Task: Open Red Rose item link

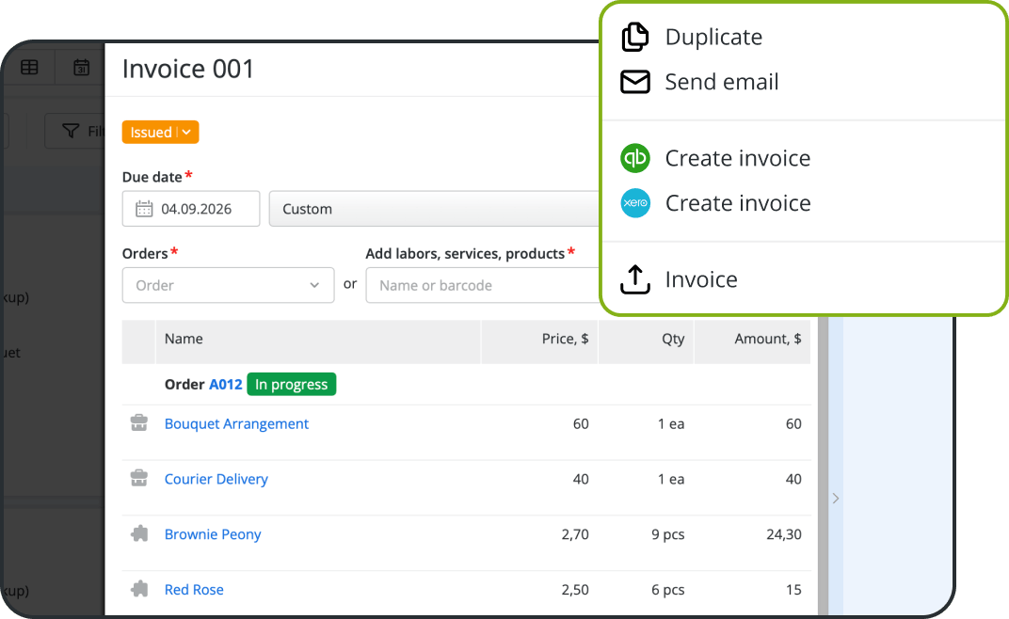Action: pyautogui.click(x=194, y=590)
